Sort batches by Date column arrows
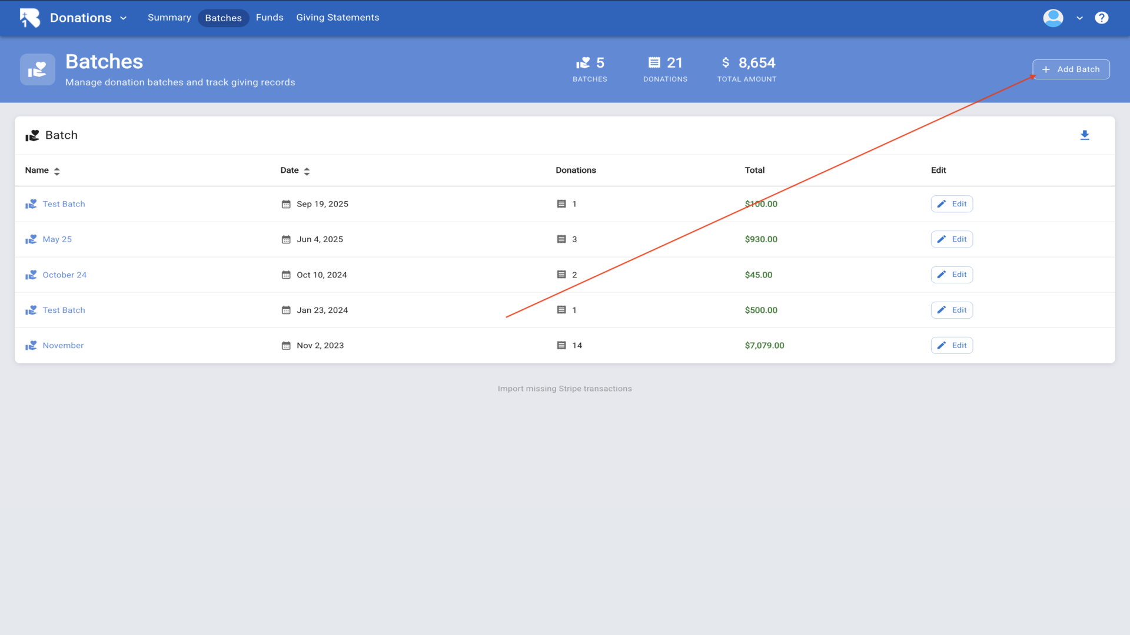1130x635 pixels. [307, 171]
